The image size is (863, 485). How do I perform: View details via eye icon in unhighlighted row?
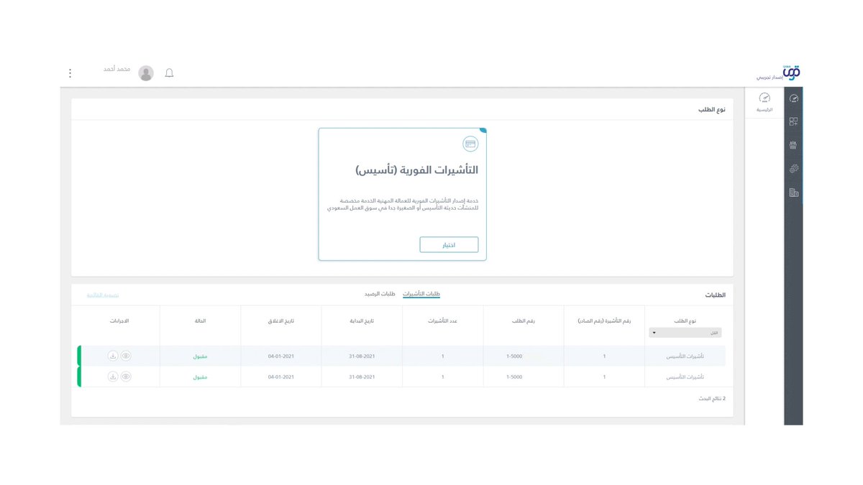tap(126, 377)
